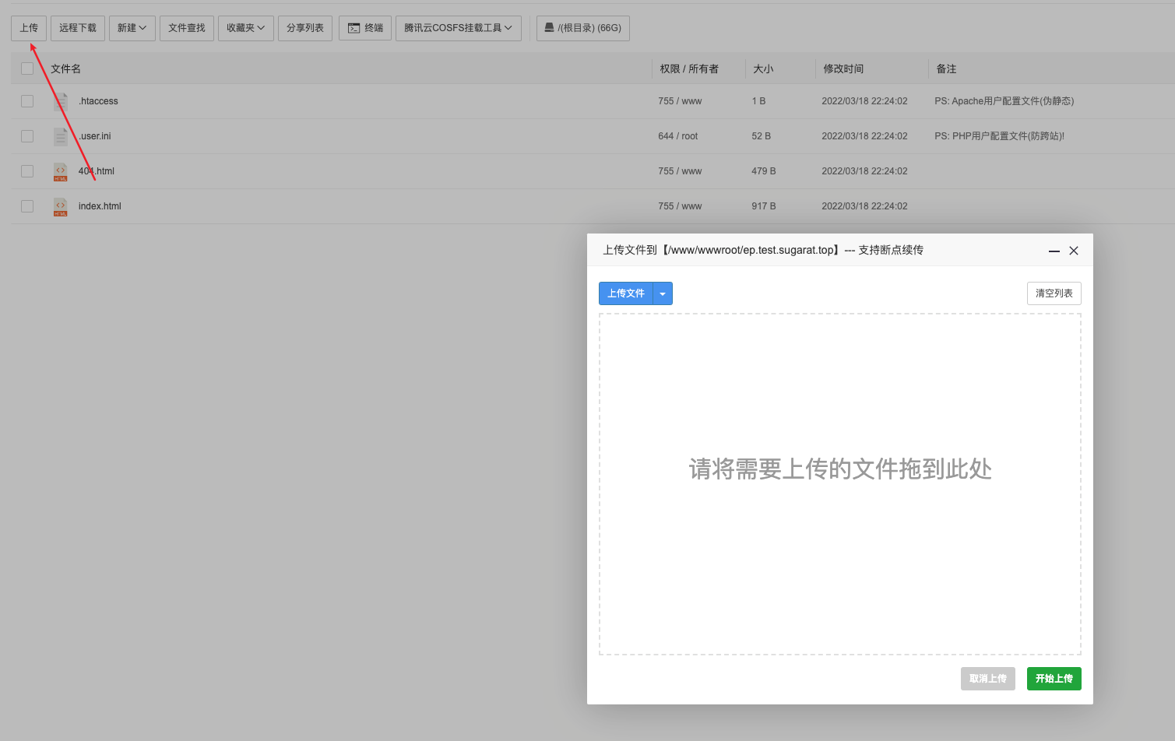Viewport: 1175px width, 741px height.
Task: Check the 404.html row checkbox
Action: [27, 171]
